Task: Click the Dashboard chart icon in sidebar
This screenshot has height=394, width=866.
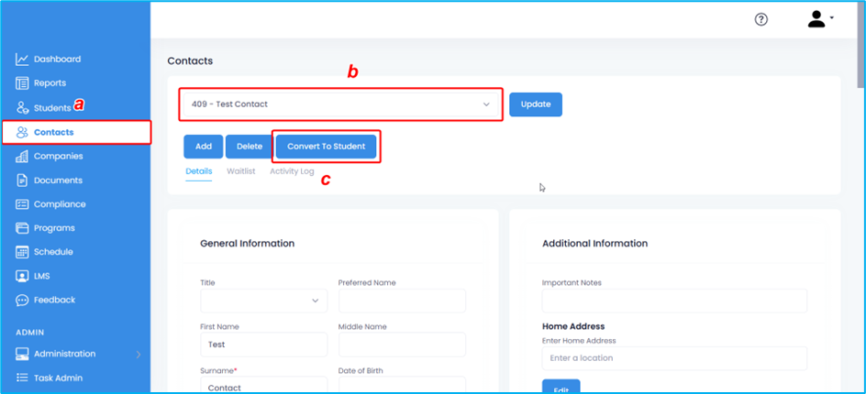Action: click(x=22, y=60)
